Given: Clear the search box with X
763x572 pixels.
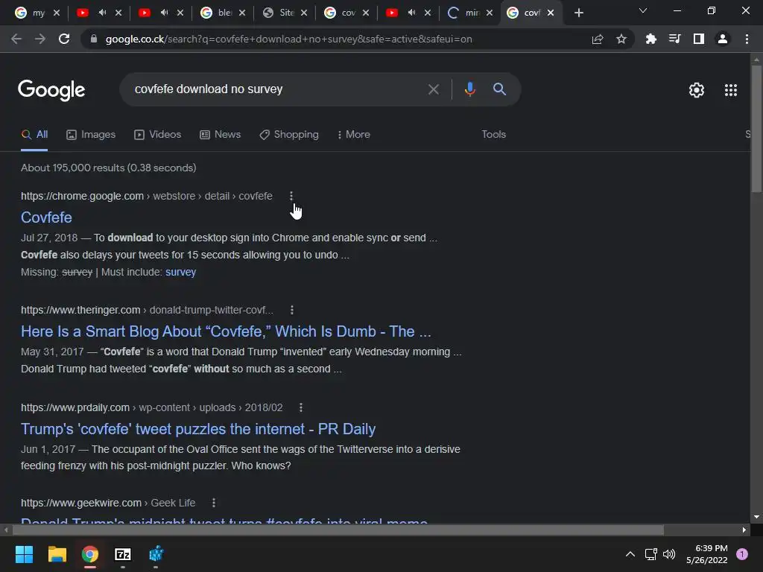Looking at the screenshot, I should pos(433,89).
